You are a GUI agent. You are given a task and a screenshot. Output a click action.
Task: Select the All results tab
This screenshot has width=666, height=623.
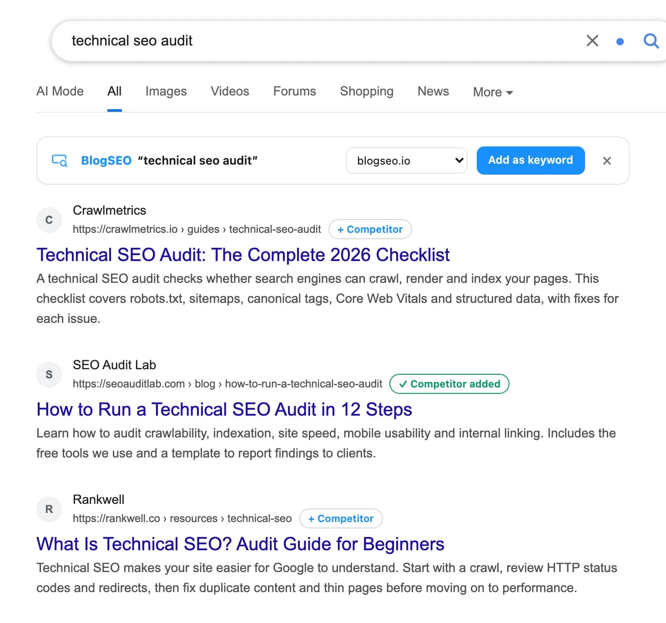click(114, 91)
